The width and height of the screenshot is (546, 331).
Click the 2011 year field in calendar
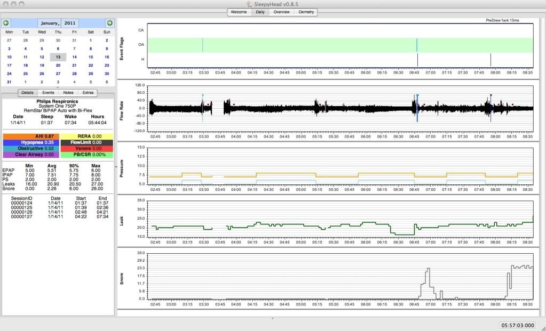tap(69, 23)
